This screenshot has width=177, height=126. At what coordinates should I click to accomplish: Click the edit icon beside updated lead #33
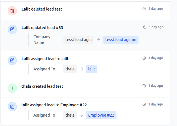click(12, 29)
